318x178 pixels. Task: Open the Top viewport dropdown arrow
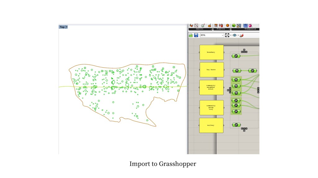coord(66,27)
